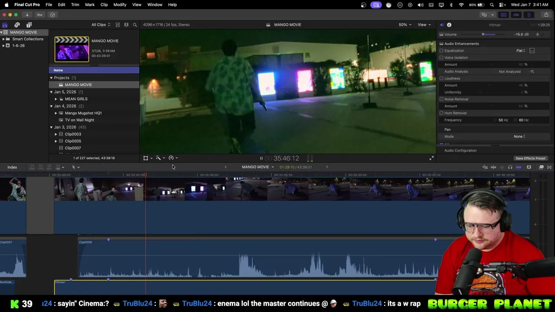Enable the Loudness checkbox
555x312 pixels.
click(441, 78)
